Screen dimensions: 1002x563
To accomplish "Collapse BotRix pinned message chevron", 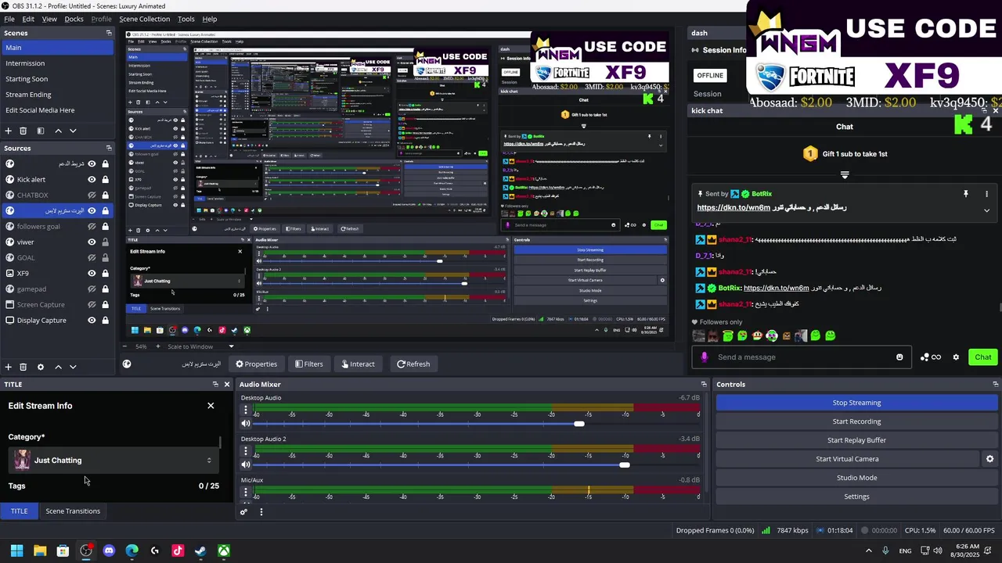I will point(986,210).
